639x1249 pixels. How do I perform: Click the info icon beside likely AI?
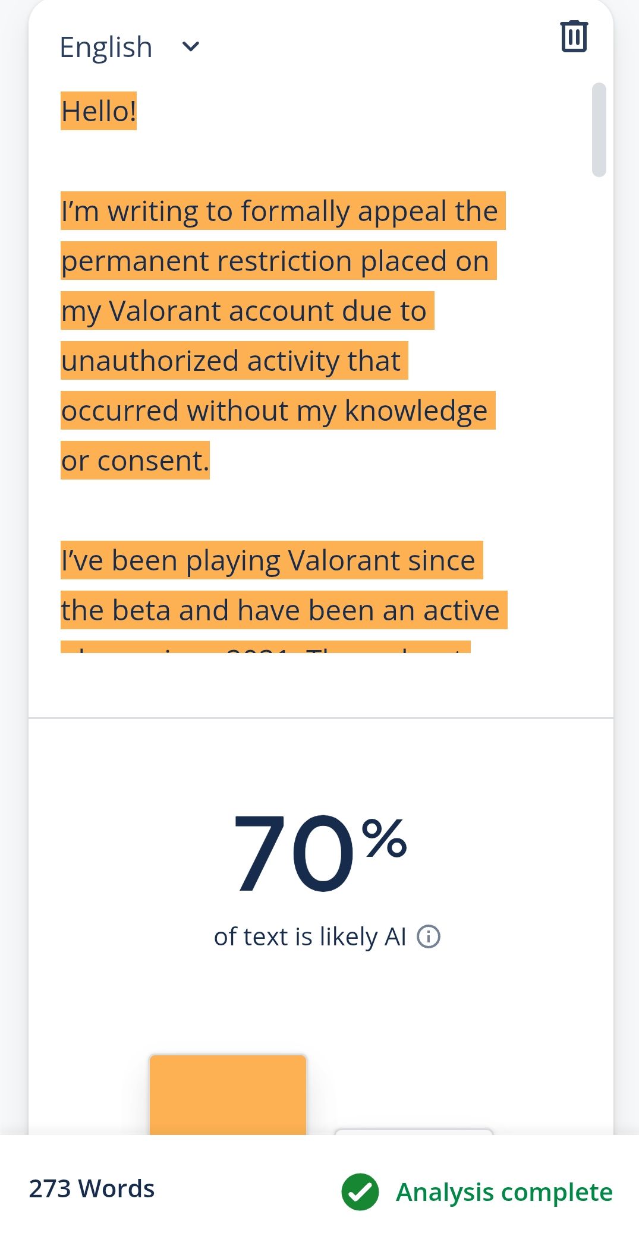click(x=428, y=936)
